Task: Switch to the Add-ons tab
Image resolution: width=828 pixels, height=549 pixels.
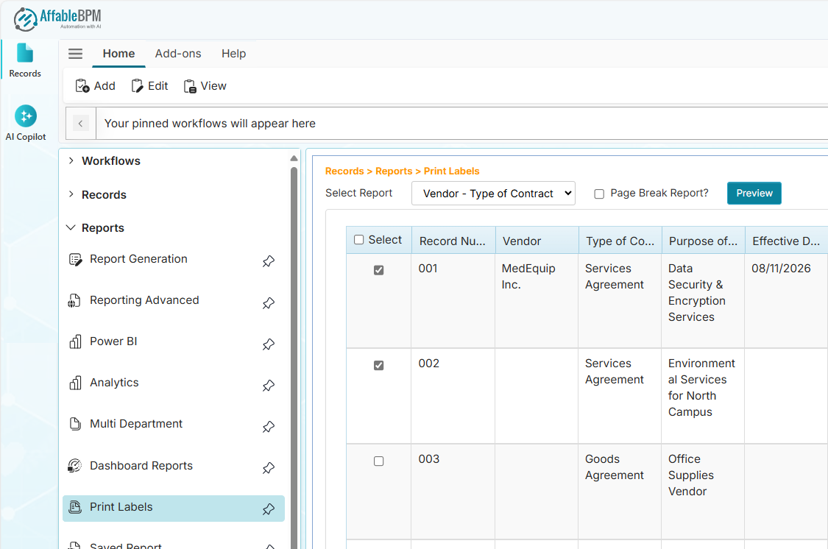Action: [x=178, y=53]
